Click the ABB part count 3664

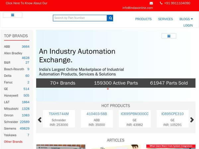pyautogui.click(x=26, y=47)
